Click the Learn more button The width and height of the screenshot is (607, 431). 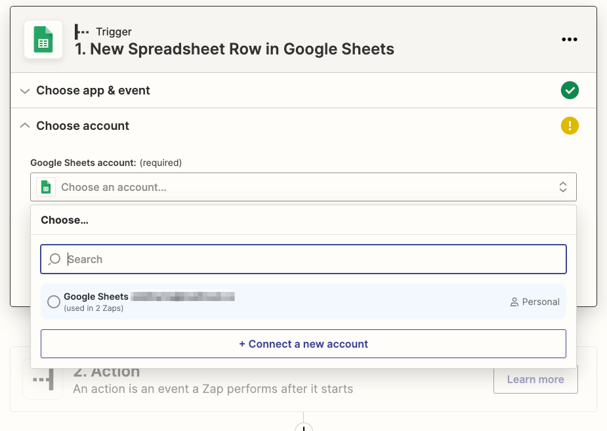[535, 380]
